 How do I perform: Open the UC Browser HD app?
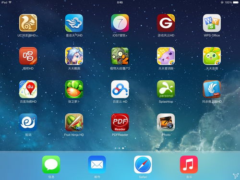(28, 23)
